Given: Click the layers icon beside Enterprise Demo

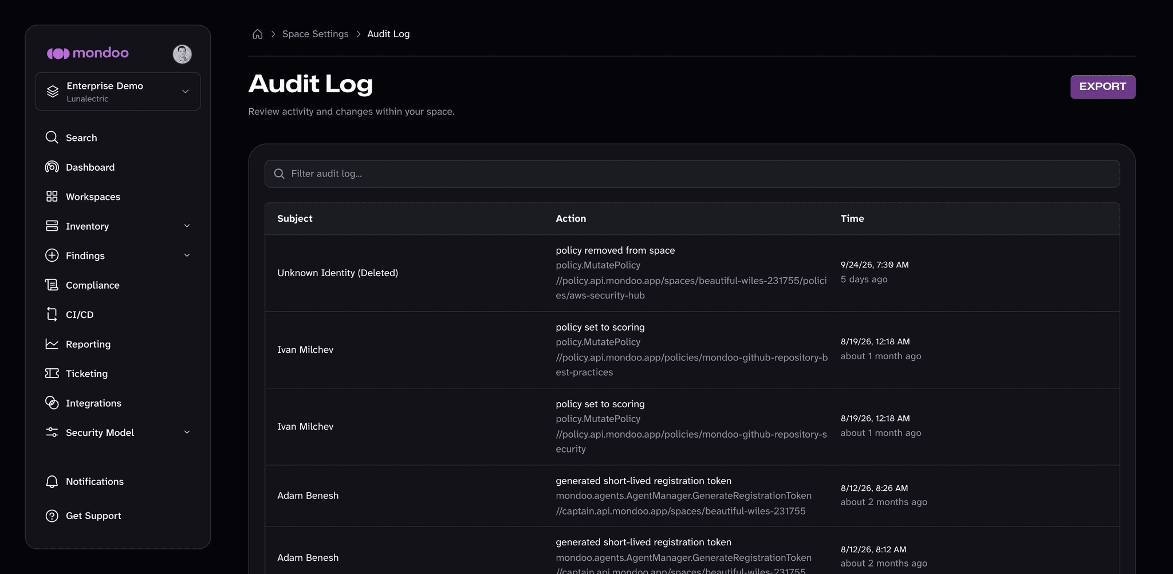Looking at the screenshot, I should pos(53,92).
